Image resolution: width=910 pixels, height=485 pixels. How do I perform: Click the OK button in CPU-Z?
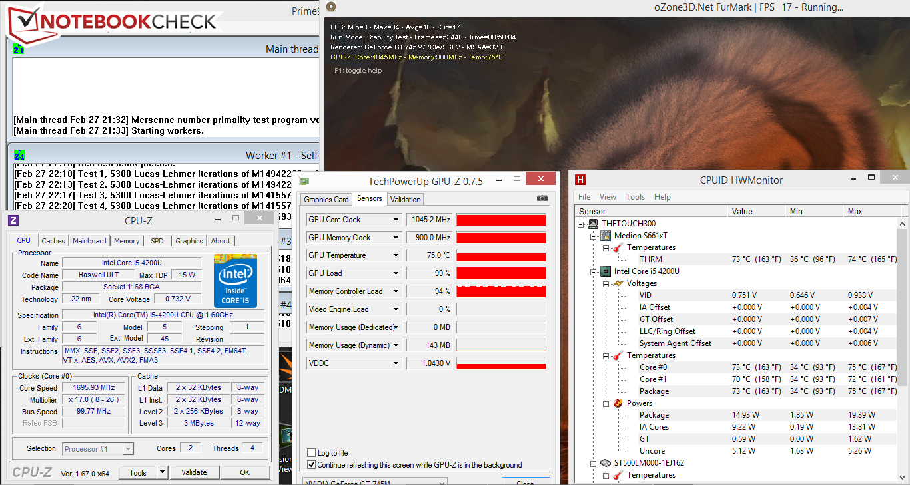(x=245, y=472)
